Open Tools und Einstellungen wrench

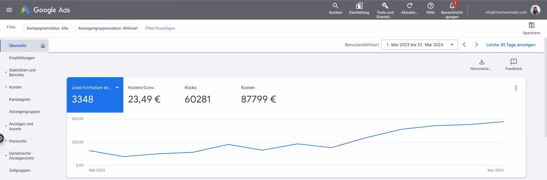click(385, 10)
